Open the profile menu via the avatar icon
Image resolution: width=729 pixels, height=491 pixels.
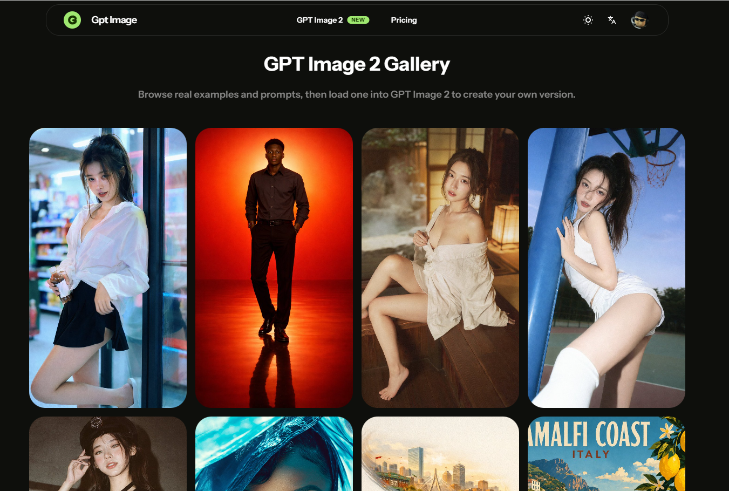coord(639,20)
